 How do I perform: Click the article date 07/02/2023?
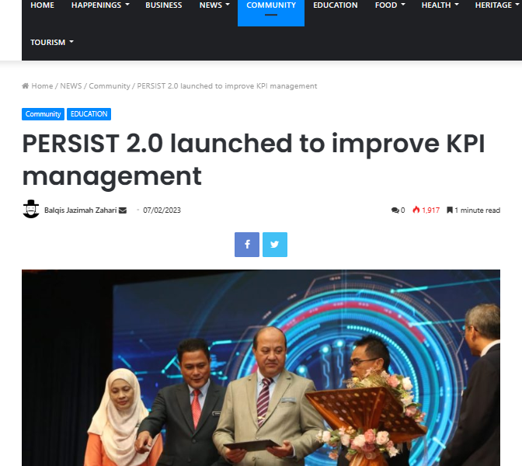pyautogui.click(x=162, y=210)
